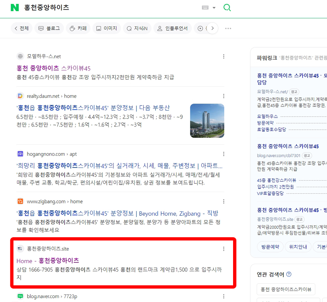Open the Zigbang 직방 분양정보 result link
Image resolution: width=327 pixels, height=302 pixels.
click(117, 213)
